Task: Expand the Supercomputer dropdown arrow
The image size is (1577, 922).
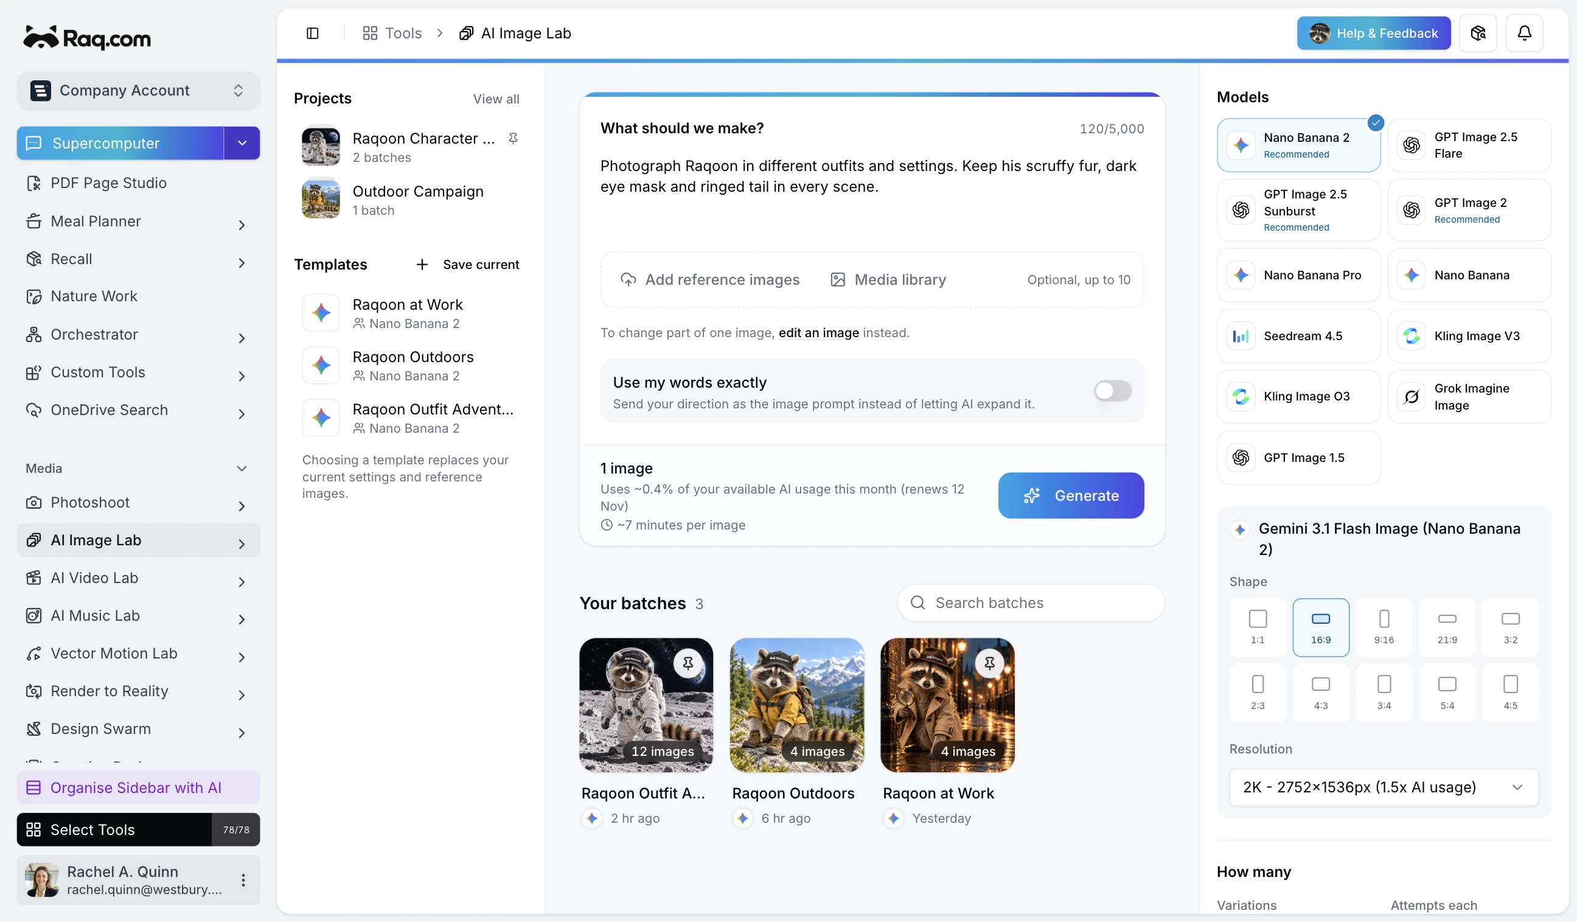Action: coord(242,144)
